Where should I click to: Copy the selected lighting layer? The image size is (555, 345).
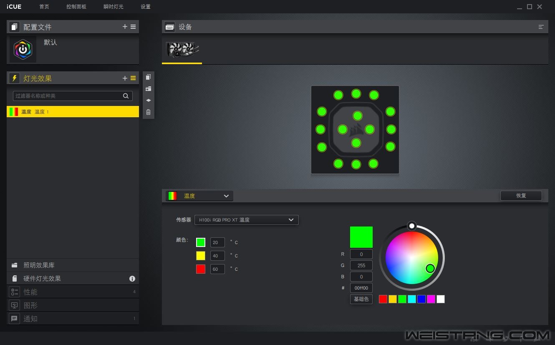click(148, 77)
